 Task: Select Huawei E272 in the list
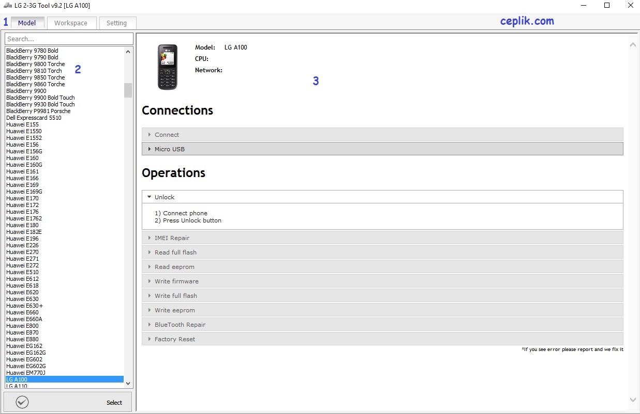tap(22, 265)
